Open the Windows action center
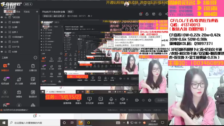Viewport: 224px width, 126px height. [163, 123]
